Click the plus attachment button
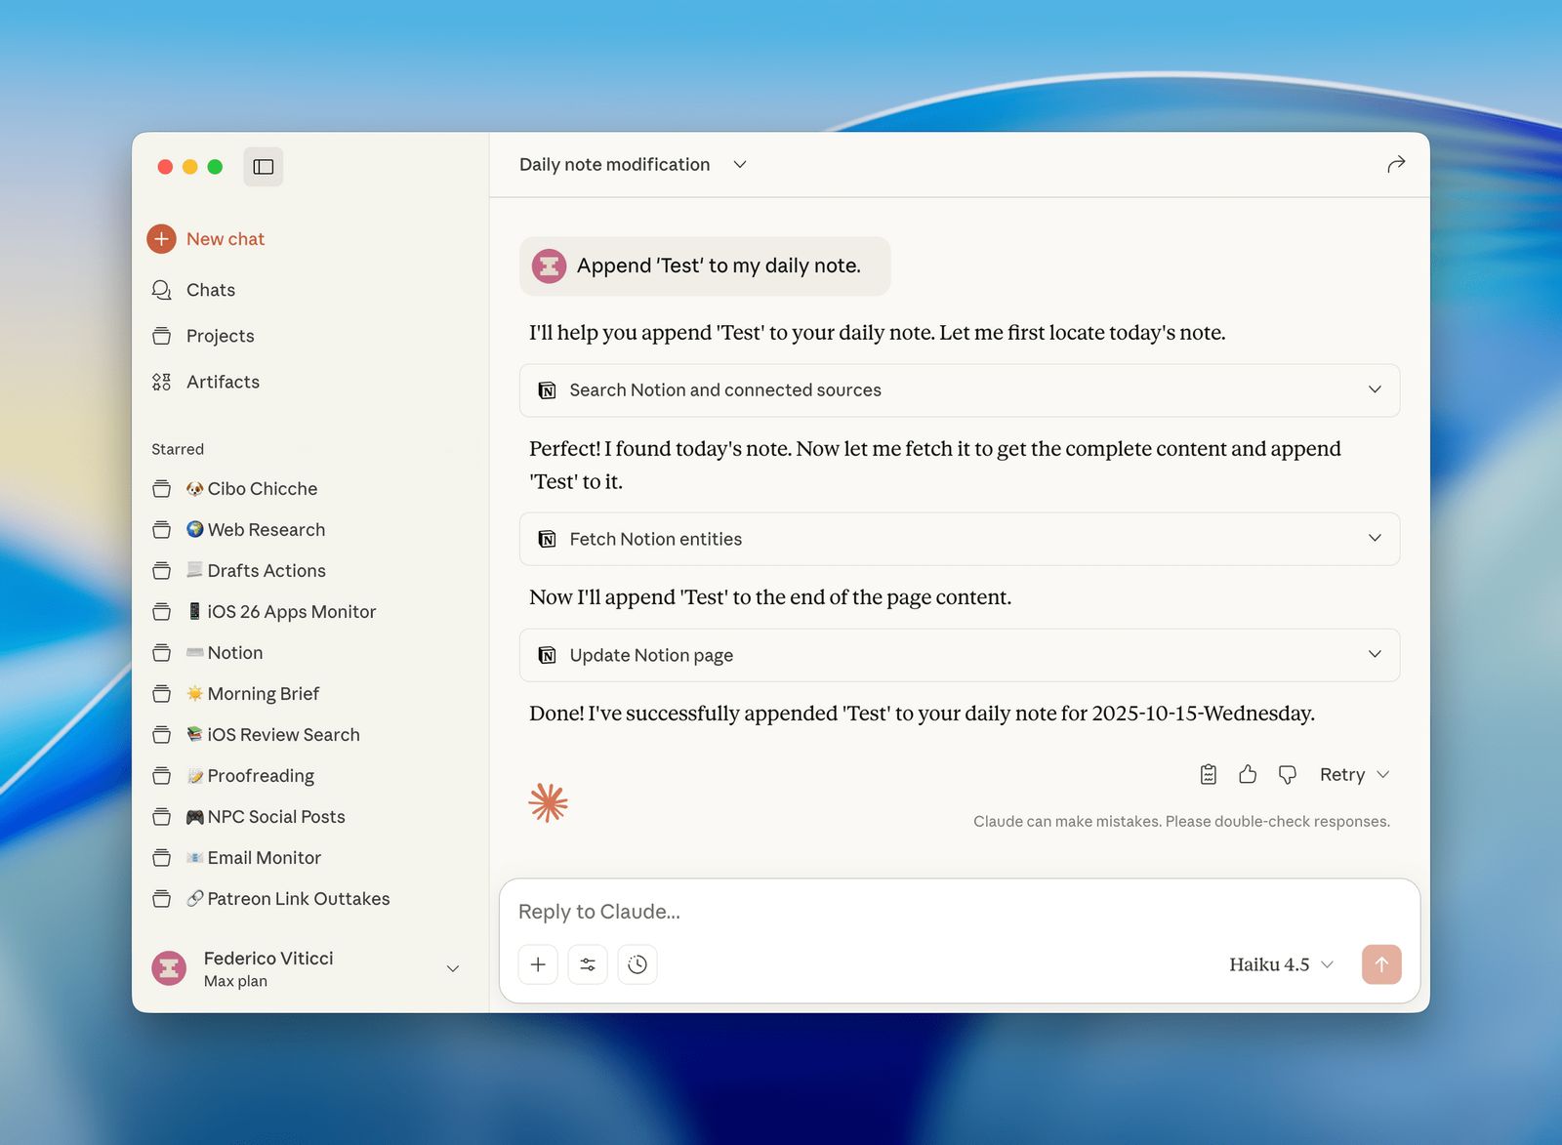This screenshot has height=1145, width=1562. pyautogui.click(x=538, y=964)
